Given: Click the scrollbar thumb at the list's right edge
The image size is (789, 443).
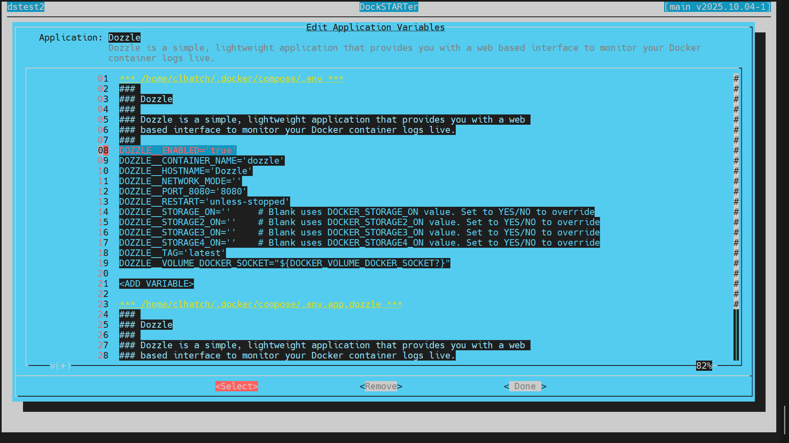Looking at the screenshot, I should point(736,335).
